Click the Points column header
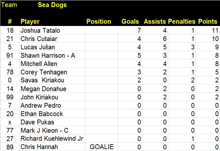Viewport: 220px width, 151px height. pos(207,21)
